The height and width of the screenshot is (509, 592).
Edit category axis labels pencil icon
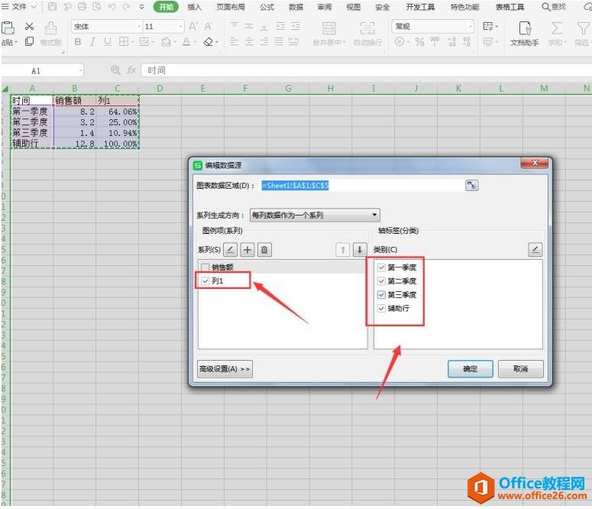[x=535, y=249]
